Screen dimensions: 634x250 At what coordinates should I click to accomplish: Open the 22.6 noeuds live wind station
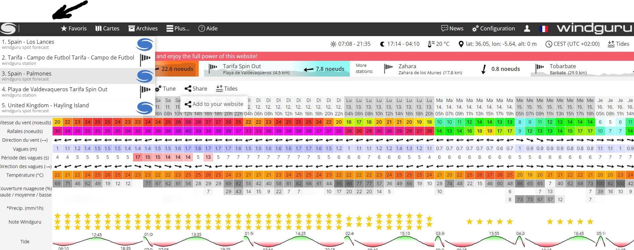[x=177, y=69]
